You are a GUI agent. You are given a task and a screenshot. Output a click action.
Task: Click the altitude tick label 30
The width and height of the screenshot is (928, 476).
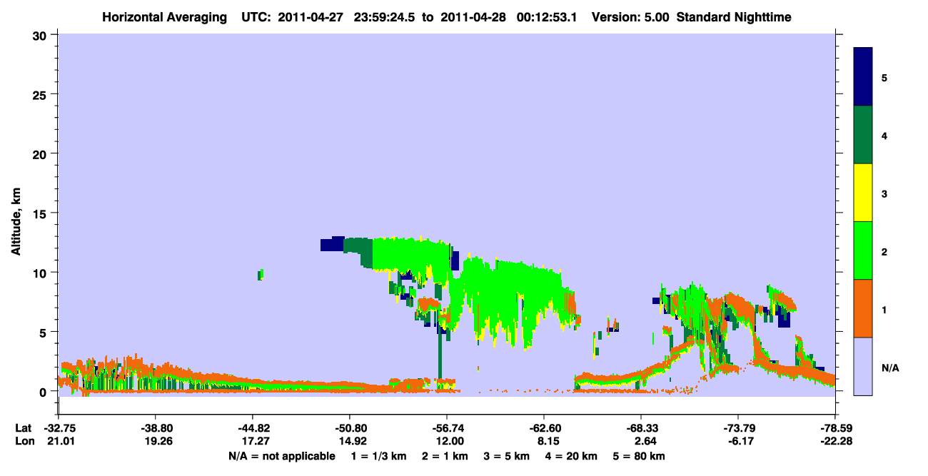pyautogui.click(x=40, y=35)
